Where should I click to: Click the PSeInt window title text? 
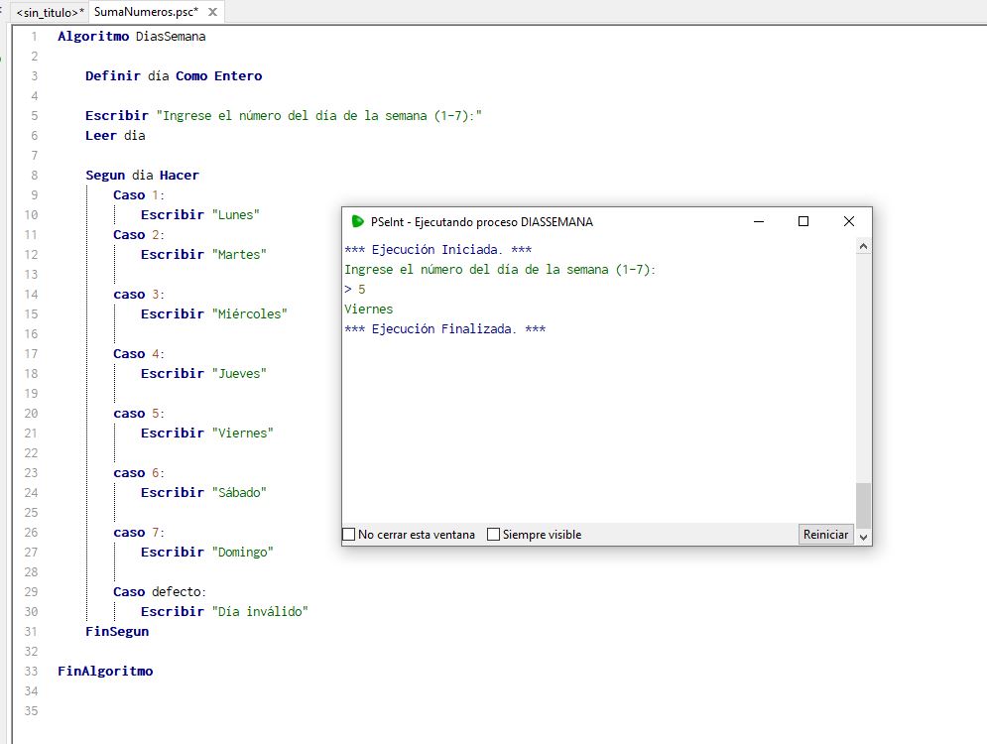481,221
